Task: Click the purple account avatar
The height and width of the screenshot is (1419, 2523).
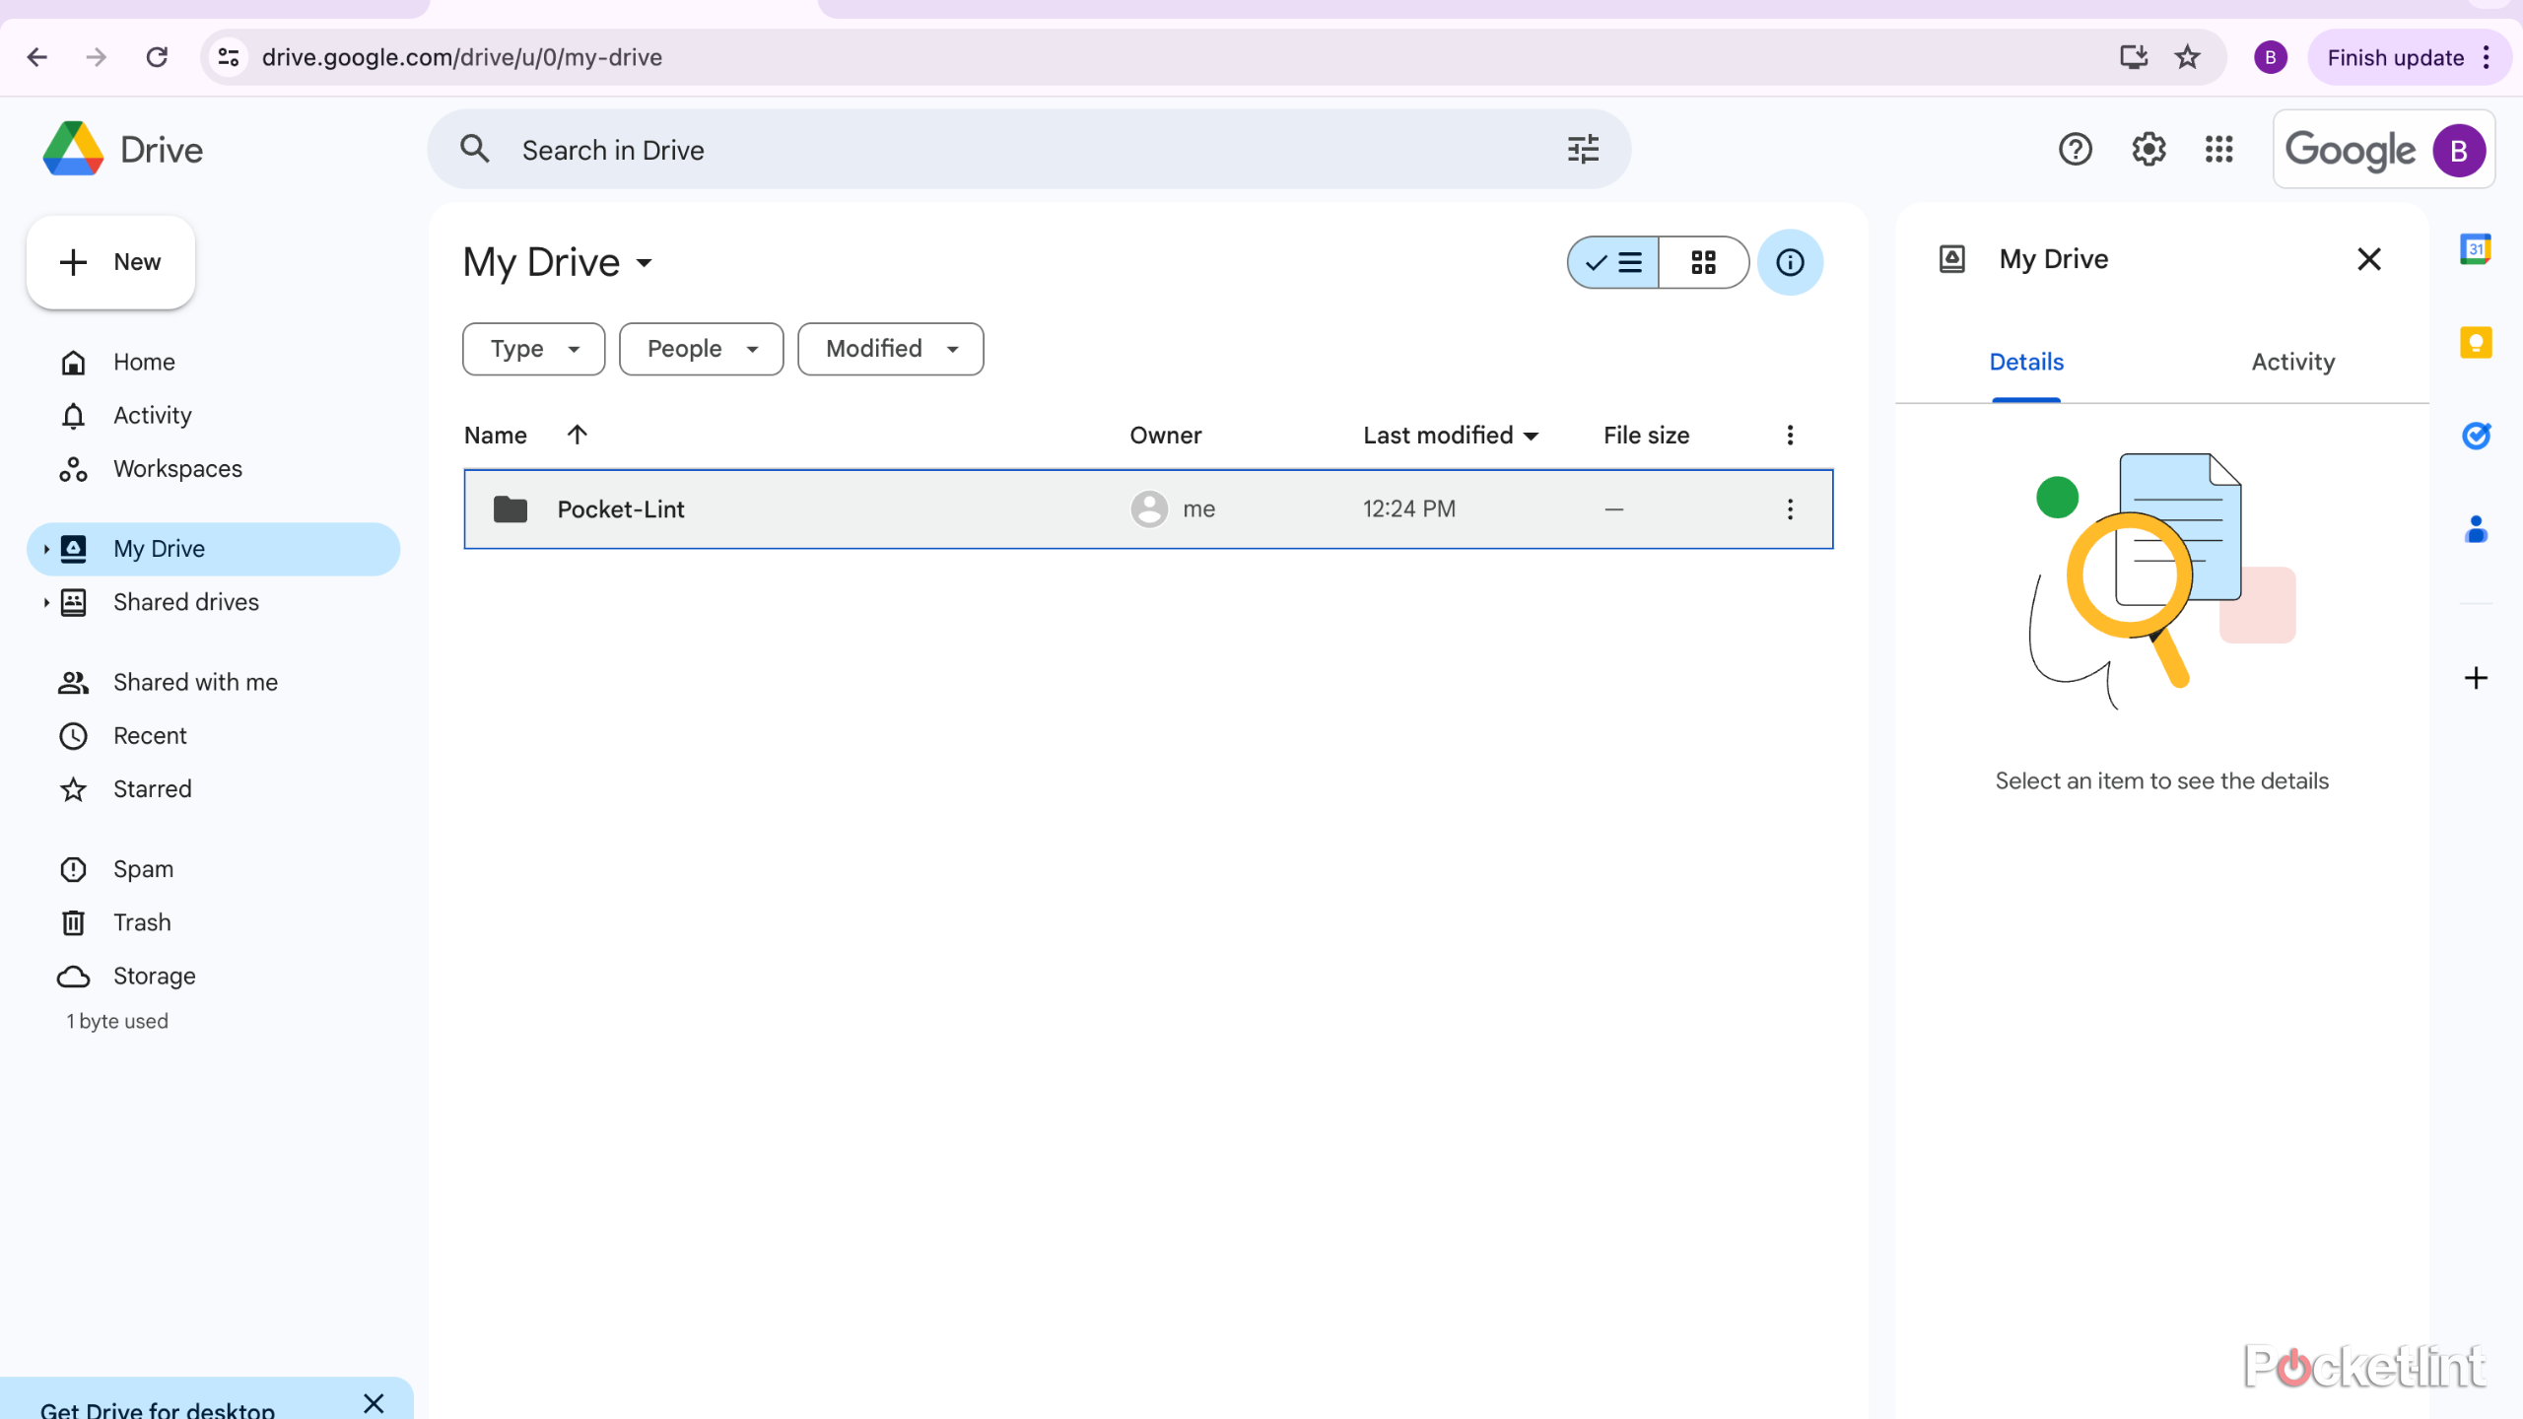Action: pos(2458,149)
